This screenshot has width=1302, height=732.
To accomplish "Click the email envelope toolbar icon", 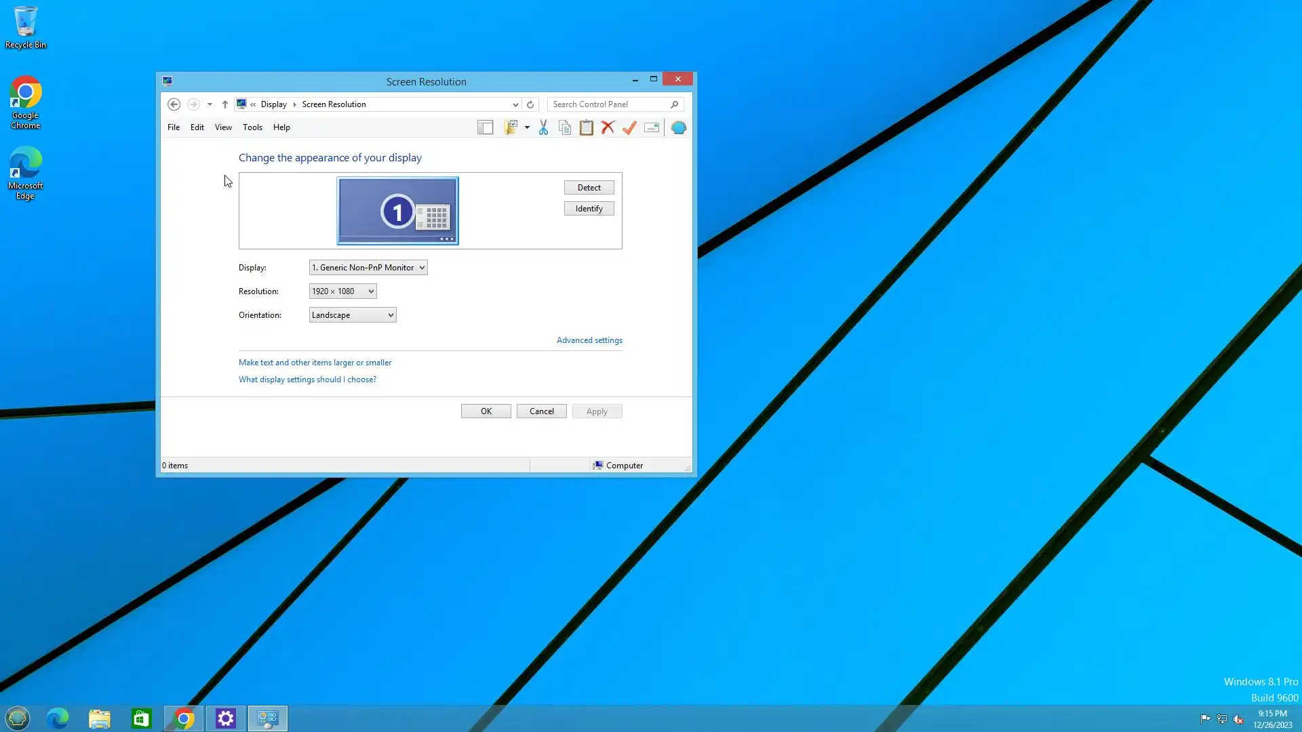I will coord(652,127).
